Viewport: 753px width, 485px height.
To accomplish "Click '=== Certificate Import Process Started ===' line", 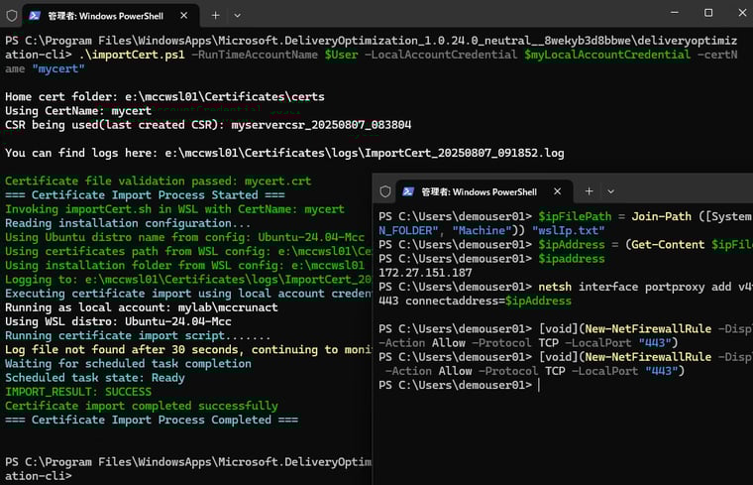I will [x=145, y=194].
